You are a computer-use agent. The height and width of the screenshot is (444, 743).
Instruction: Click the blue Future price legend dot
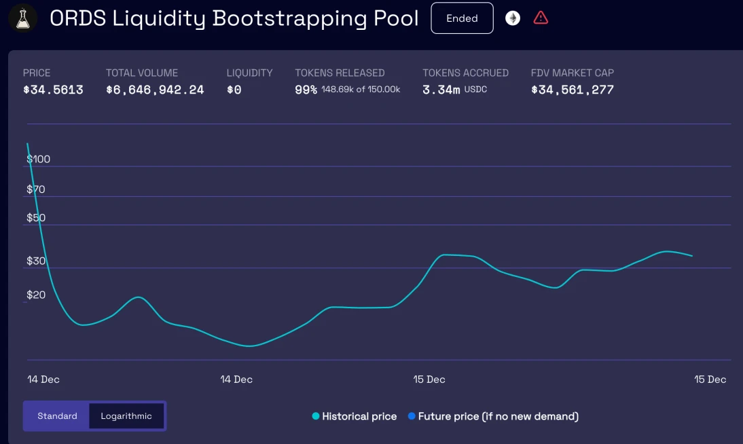[x=412, y=416]
